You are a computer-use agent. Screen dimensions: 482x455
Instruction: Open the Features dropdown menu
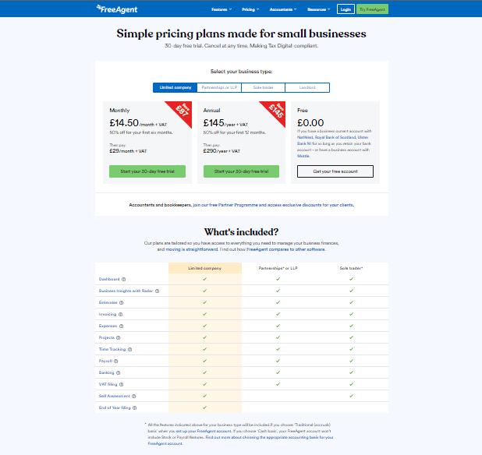pos(222,9)
